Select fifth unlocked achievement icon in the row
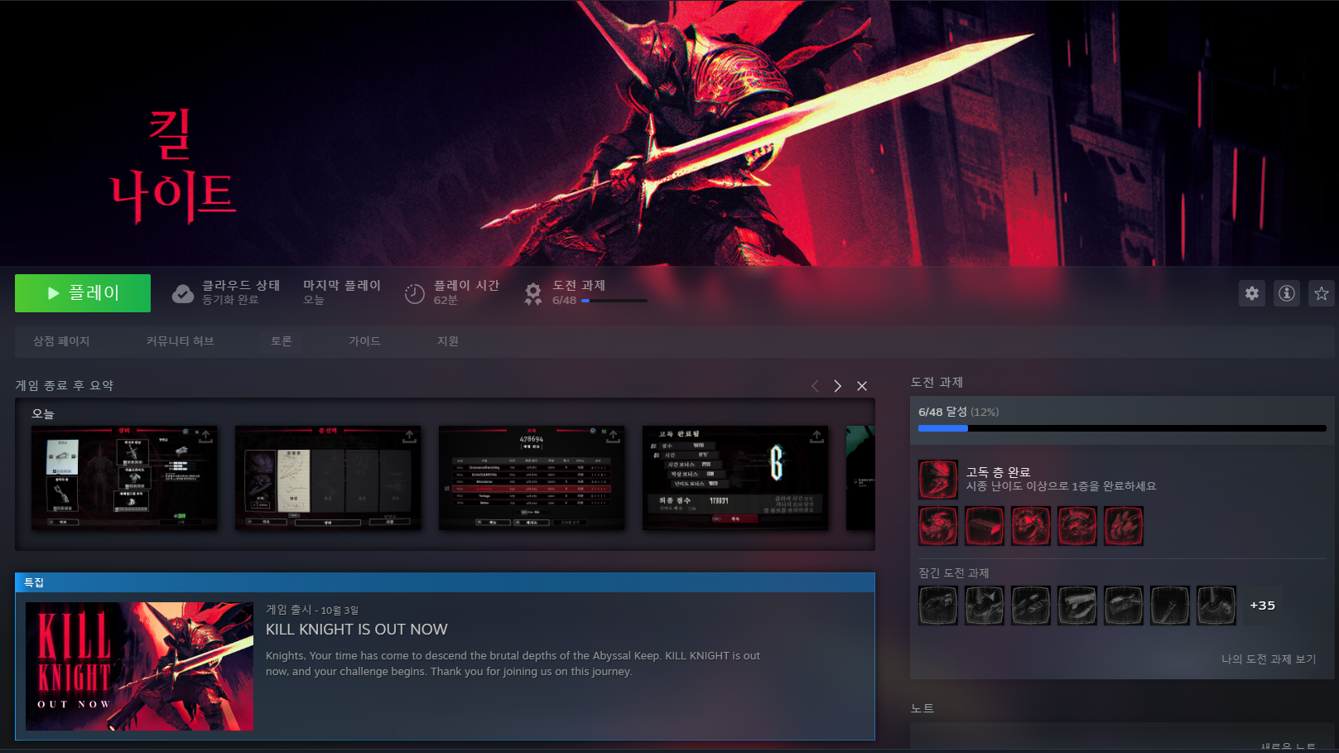This screenshot has width=1339, height=753. [x=1124, y=526]
